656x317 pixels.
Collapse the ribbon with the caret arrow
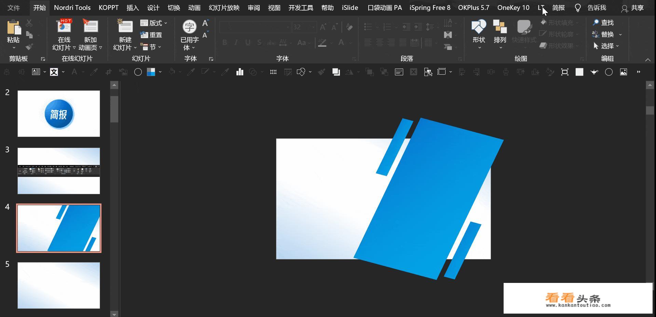tap(647, 60)
